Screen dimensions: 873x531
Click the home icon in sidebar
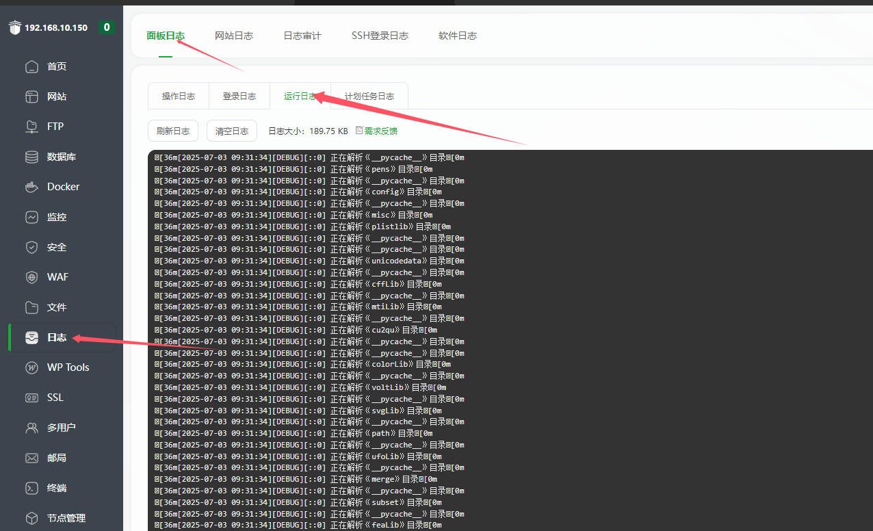[31, 66]
